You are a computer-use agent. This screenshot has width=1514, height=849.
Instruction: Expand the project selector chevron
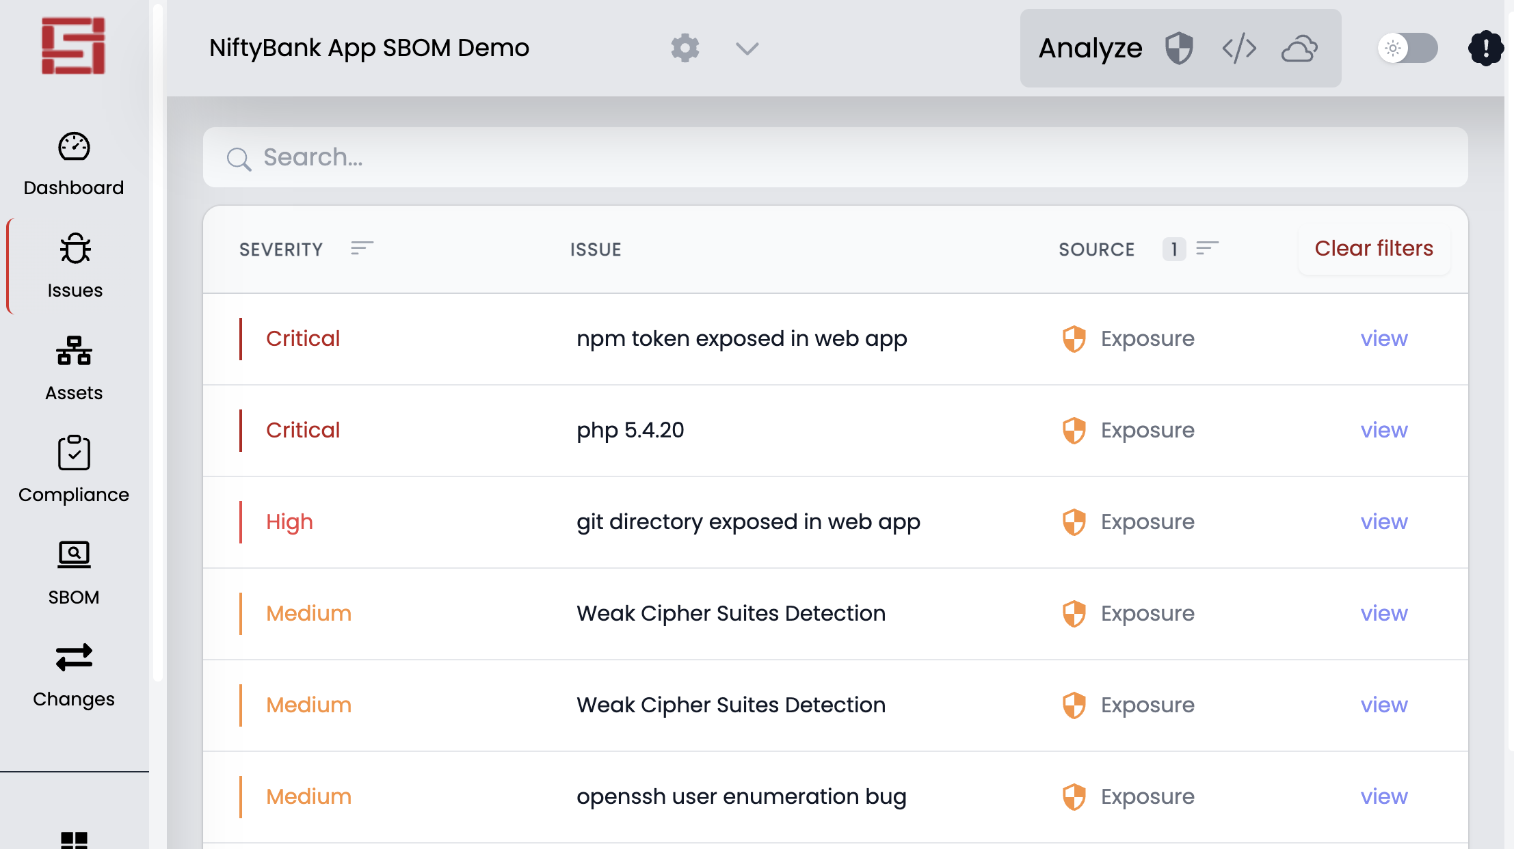(x=747, y=49)
